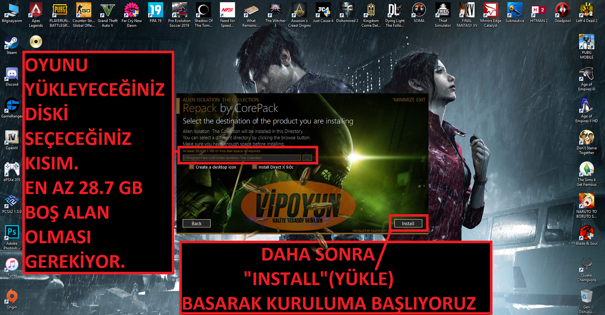This screenshot has height=315, width=605.
Task: Launch Left 4 Dead 2 icon
Action: click(x=586, y=13)
